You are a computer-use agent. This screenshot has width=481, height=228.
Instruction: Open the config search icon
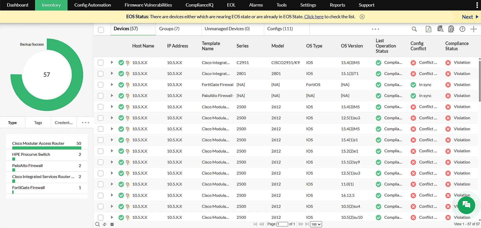click(440, 29)
